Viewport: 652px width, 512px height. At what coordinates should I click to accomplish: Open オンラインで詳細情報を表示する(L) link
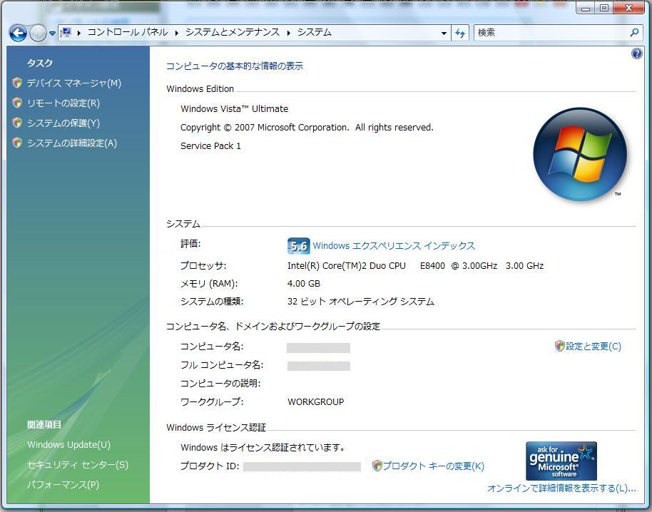pyautogui.click(x=561, y=488)
